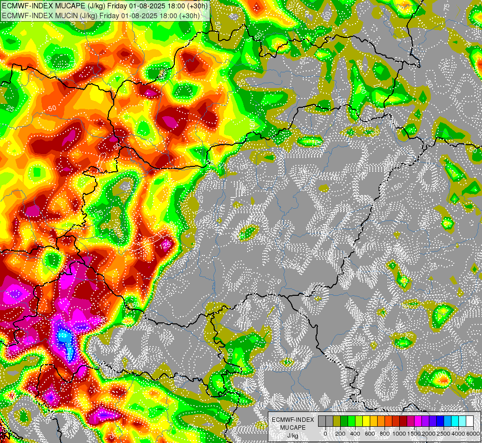482x443 pixels.
Task: Pick the lime yellow-green legend swatch right of 400
Action: [359, 421]
